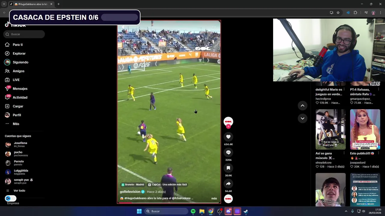Image resolution: width=385 pixels, height=216 pixels.
Task: Open the dark-haired man video thumbnail
Action: pyautogui.click(x=331, y=190)
